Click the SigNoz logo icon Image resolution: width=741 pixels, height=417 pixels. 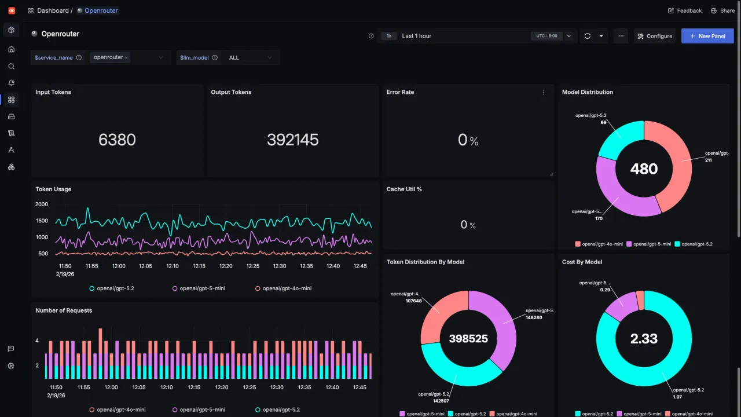[12, 10]
